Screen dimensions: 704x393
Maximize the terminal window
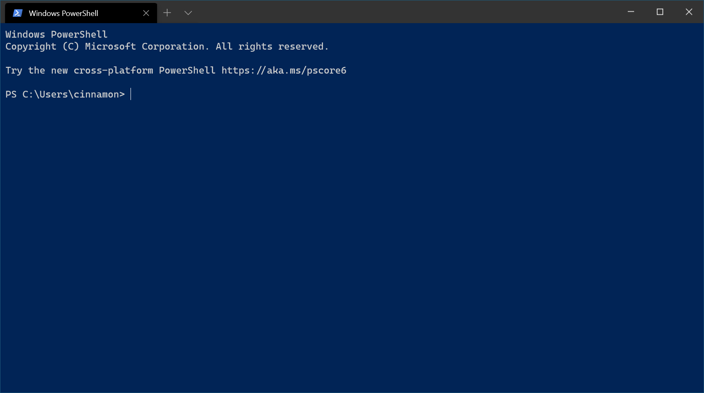(660, 12)
